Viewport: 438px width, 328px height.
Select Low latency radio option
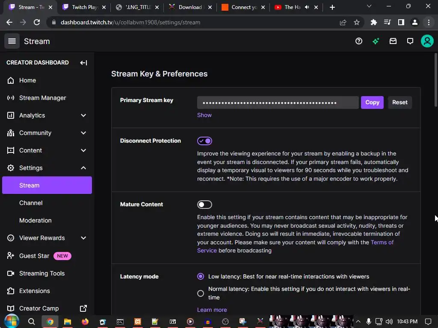click(x=200, y=276)
